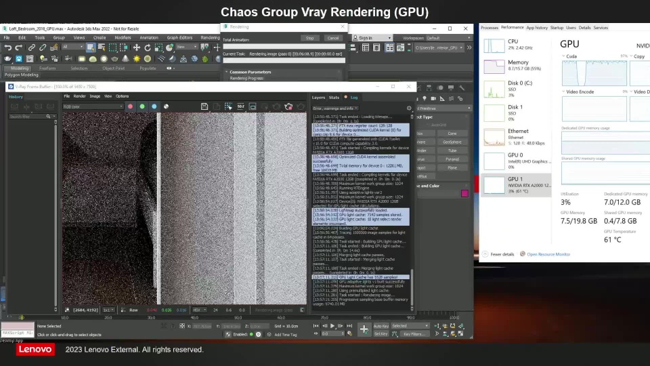Open Resource Monitor link in Task Manager
The height and width of the screenshot is (366, 650).
coord(548,254)
